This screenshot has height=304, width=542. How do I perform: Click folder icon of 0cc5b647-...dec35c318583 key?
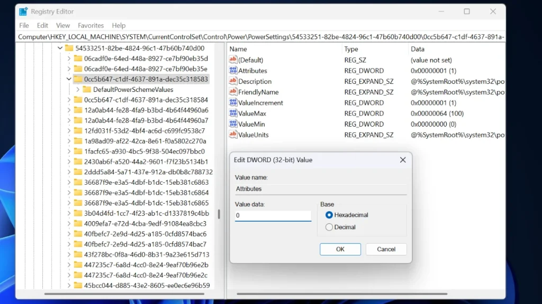[x=78, y=79]
